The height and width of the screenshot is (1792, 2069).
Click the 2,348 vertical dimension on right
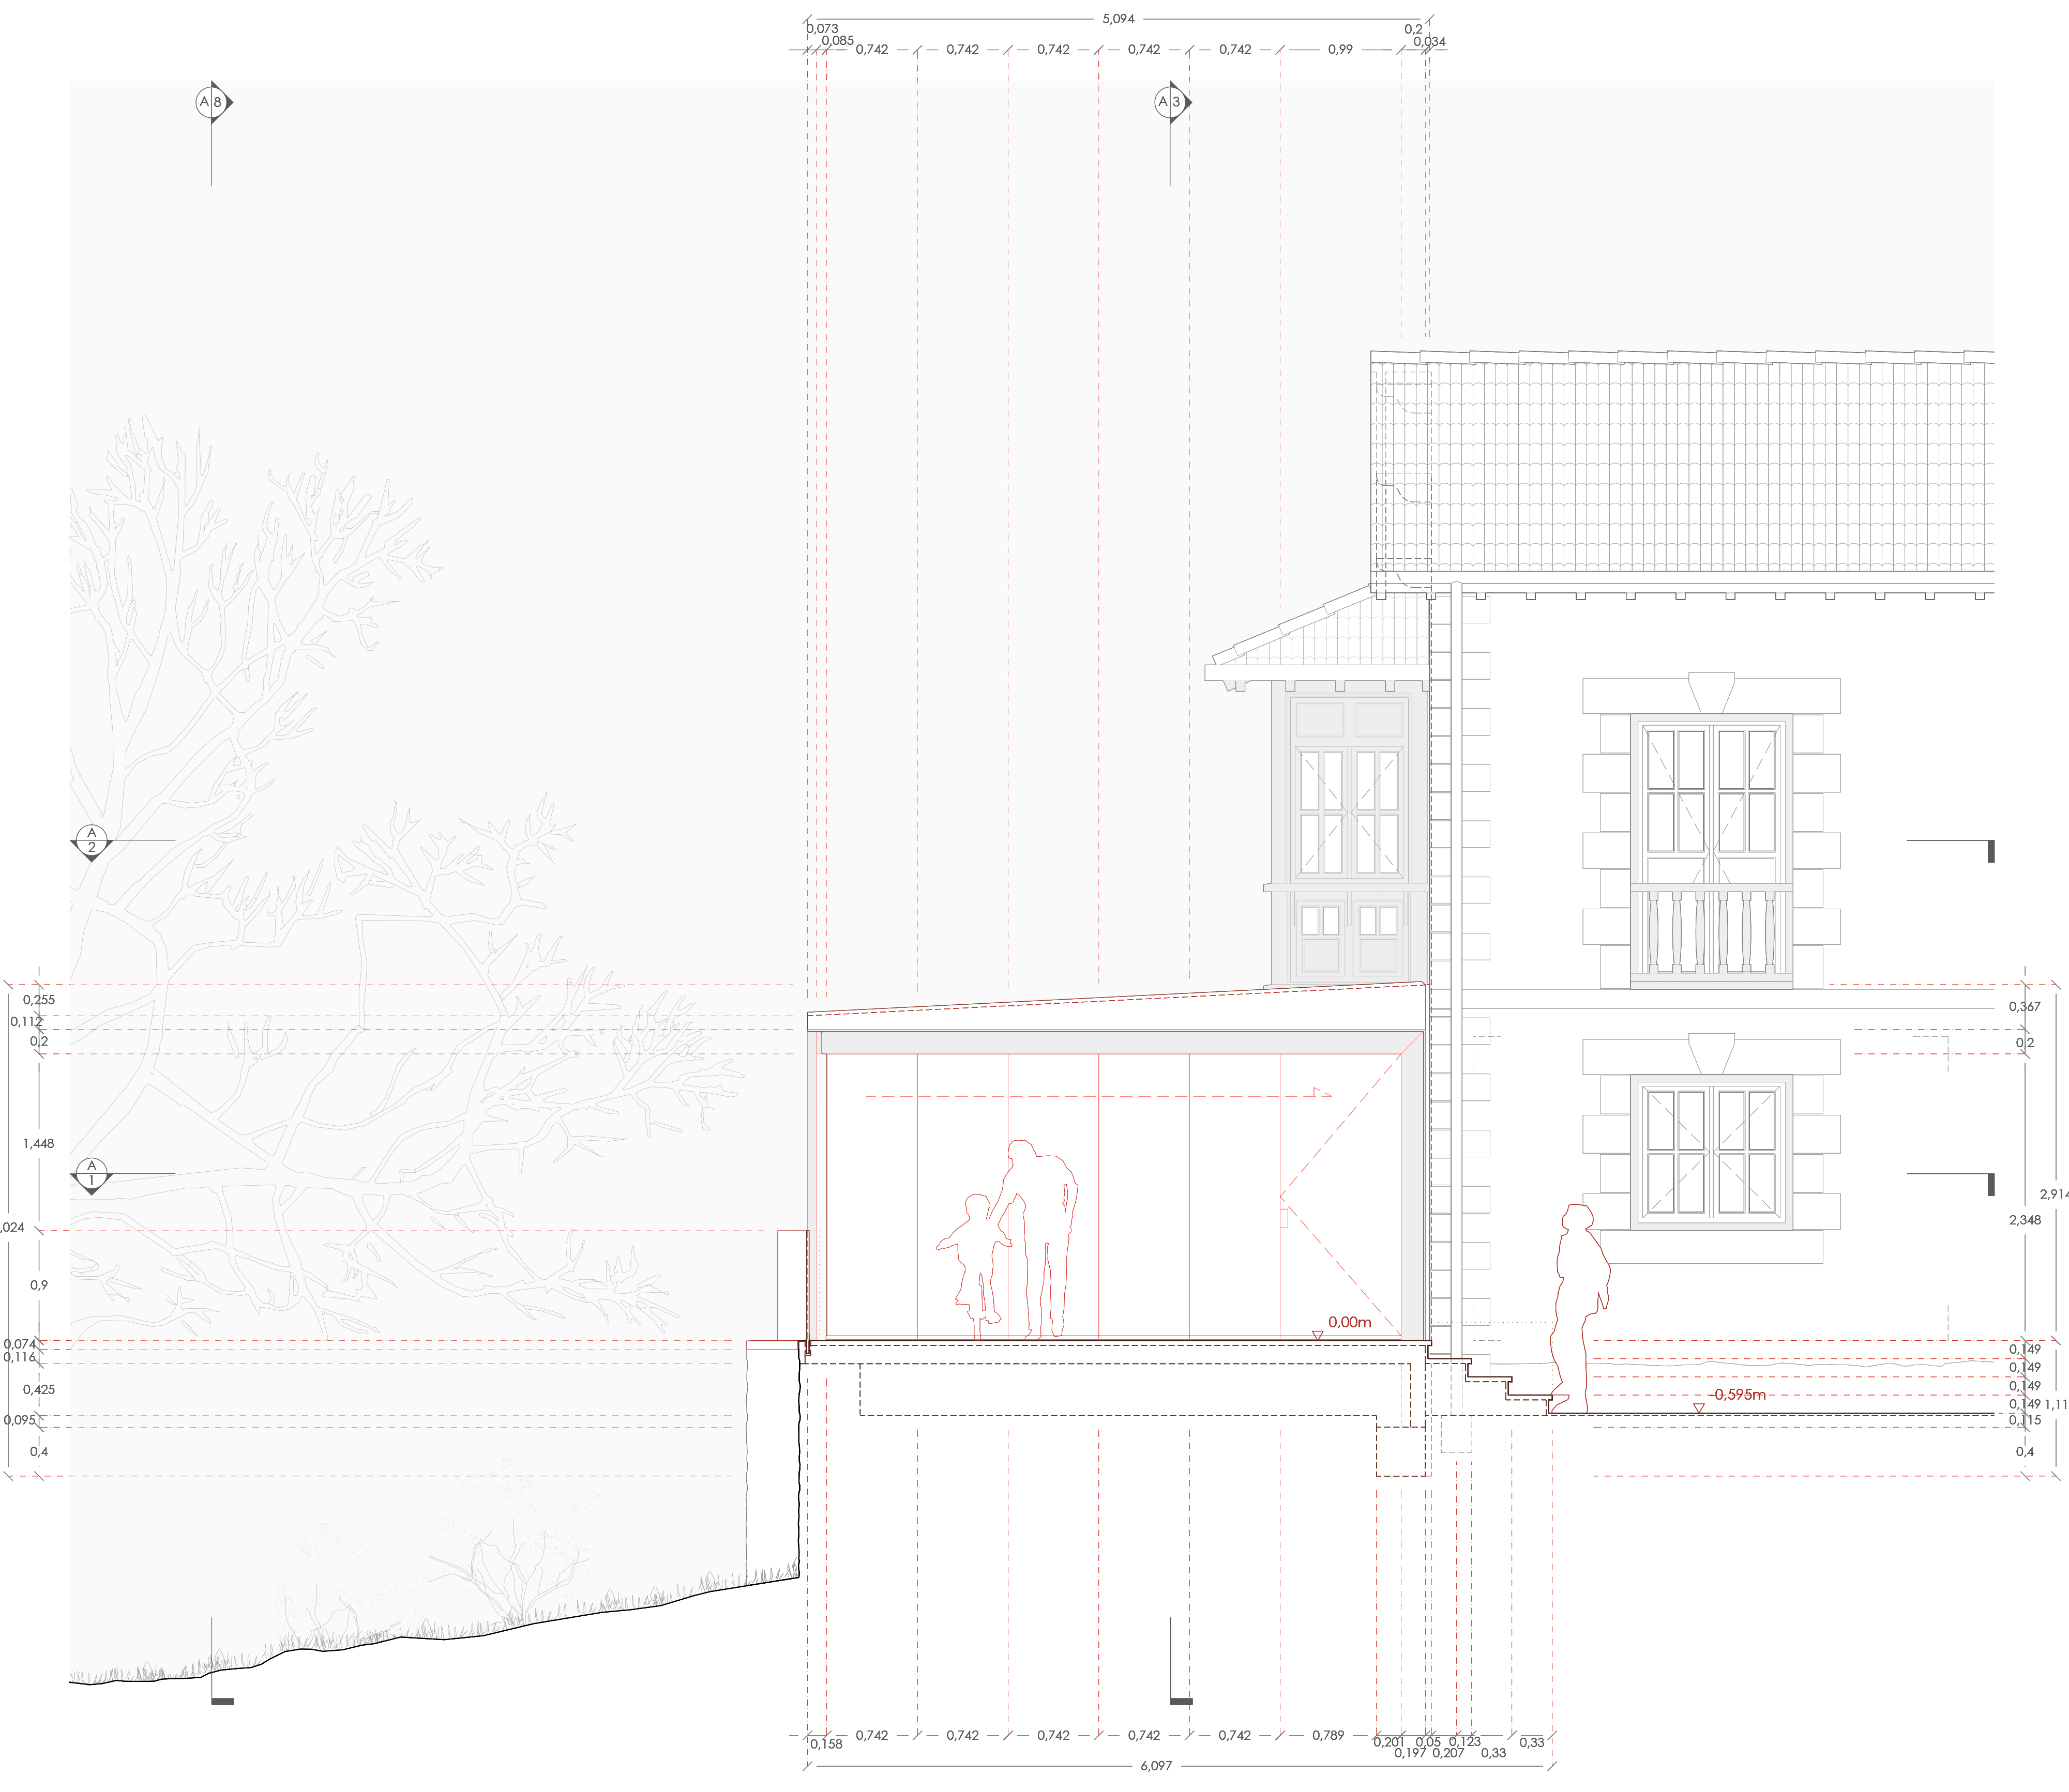pos(2024,1220)
